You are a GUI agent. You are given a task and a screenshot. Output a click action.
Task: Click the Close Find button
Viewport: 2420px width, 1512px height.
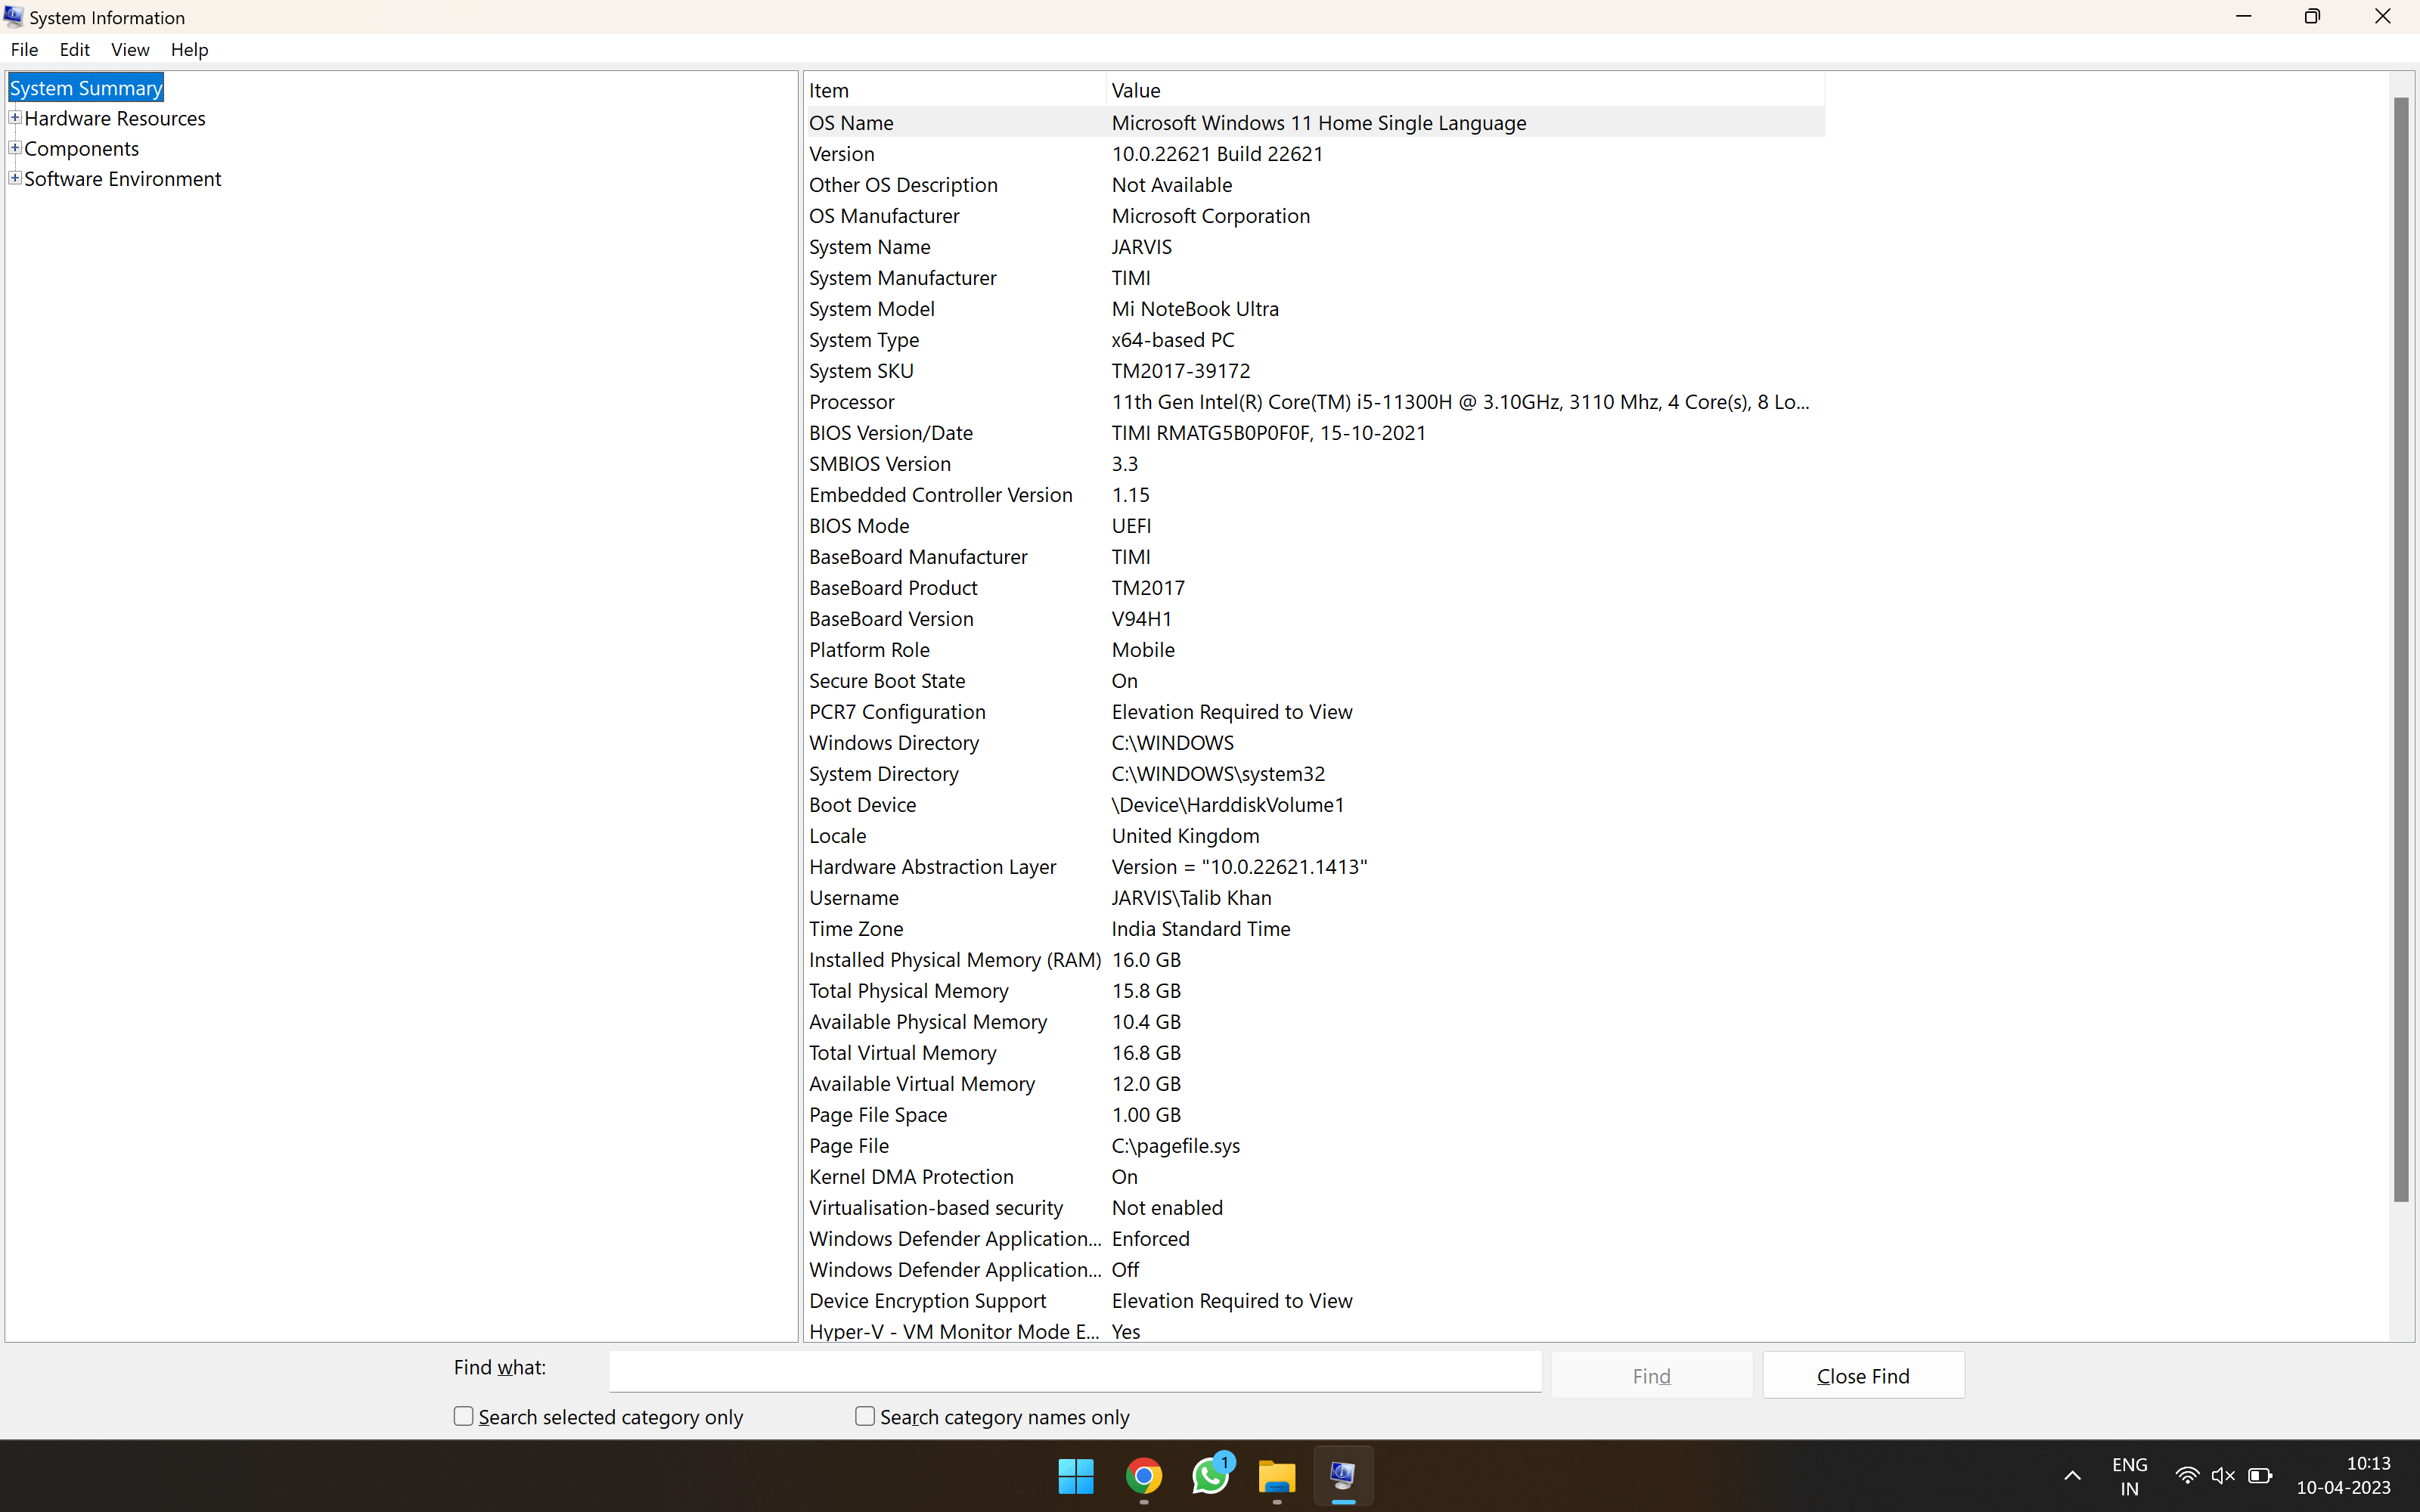1863,1376
